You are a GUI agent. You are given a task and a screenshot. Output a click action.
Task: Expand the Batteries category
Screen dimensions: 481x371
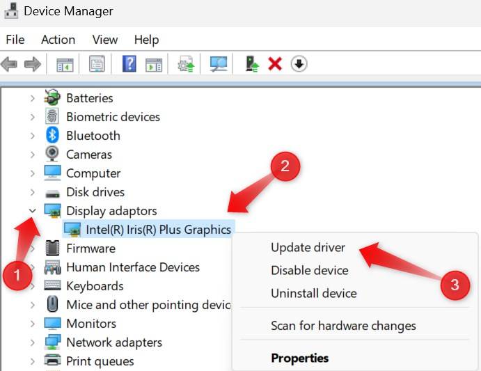point(33,98)
